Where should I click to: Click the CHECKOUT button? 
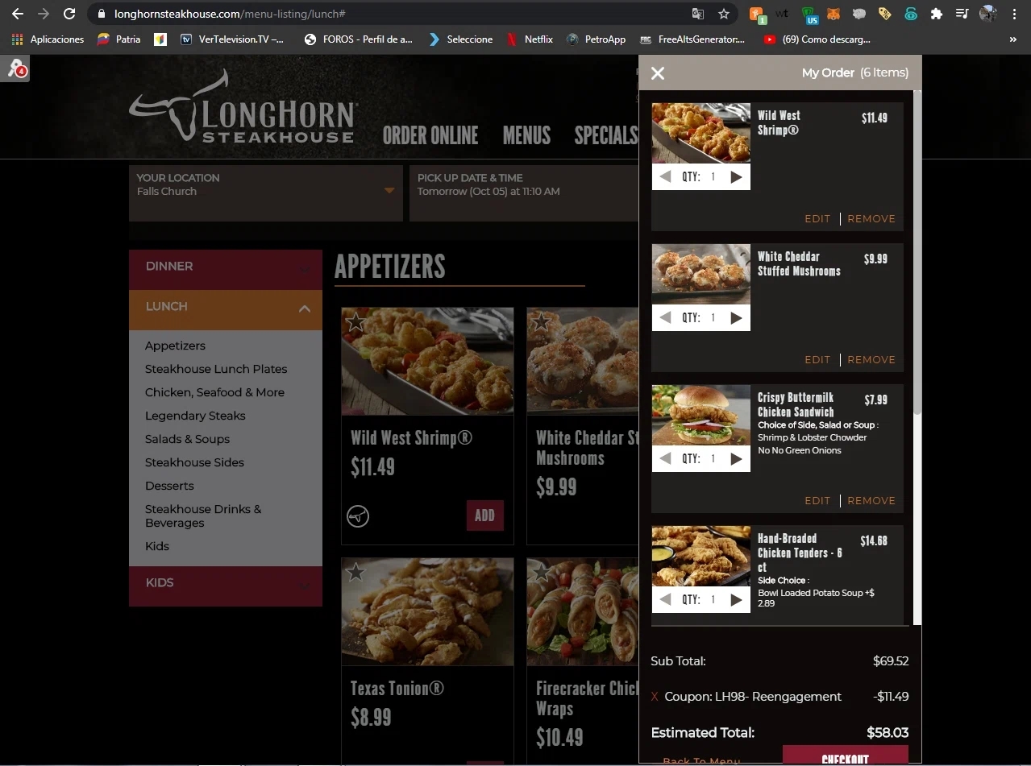tap(845, 756)
